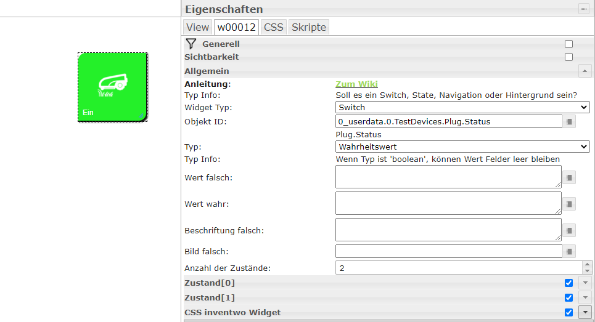Open object browser for Objekt ID field
This screenshot has height=322, width=595.
tap(570, 122)
